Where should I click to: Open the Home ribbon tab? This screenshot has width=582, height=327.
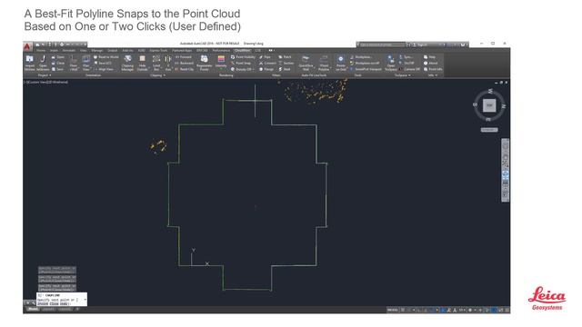click(x=41, y=51)
